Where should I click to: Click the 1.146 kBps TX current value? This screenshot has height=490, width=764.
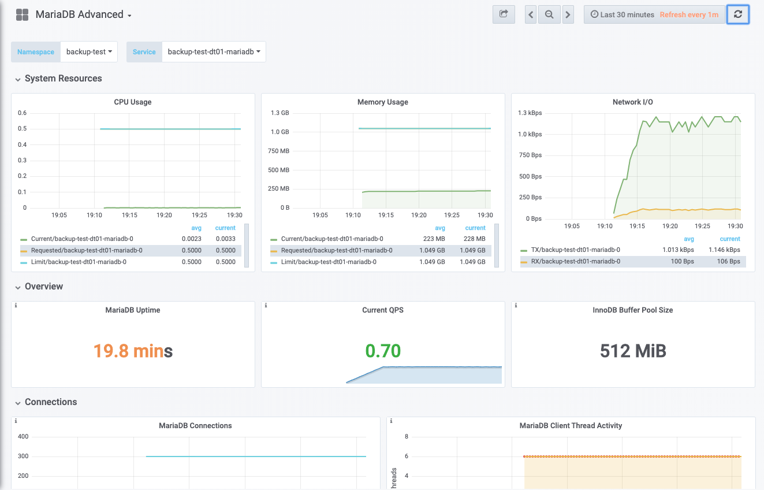[724, 250]
